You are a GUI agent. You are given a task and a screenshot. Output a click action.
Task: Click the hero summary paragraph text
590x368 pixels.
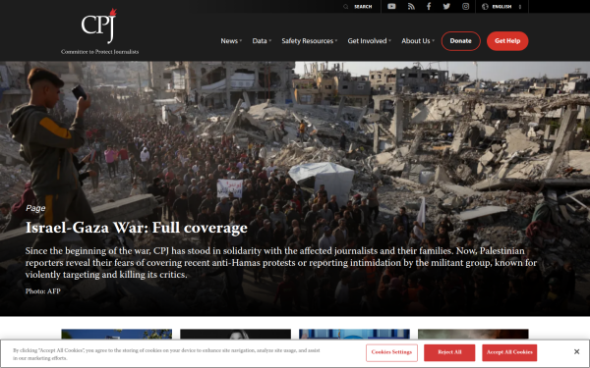coord(281,262)
